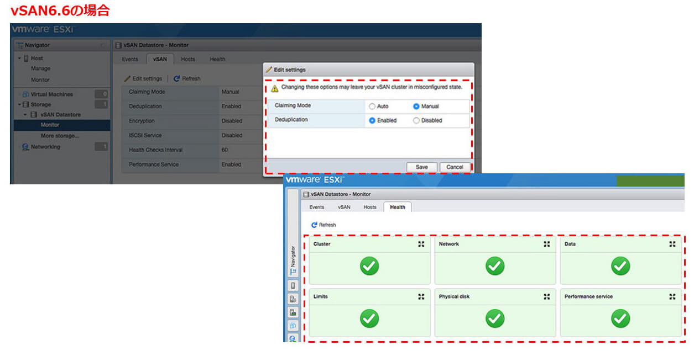Click the pencil icon beside Edit settings toolbar
694x351 pixels.
127,78
